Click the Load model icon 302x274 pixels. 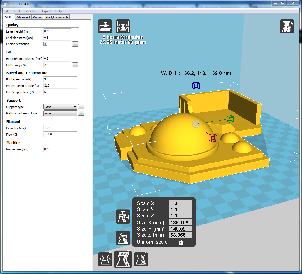[x=105, y=26]
